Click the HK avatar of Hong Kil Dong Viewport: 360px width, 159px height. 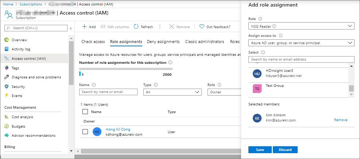(97, 132)
